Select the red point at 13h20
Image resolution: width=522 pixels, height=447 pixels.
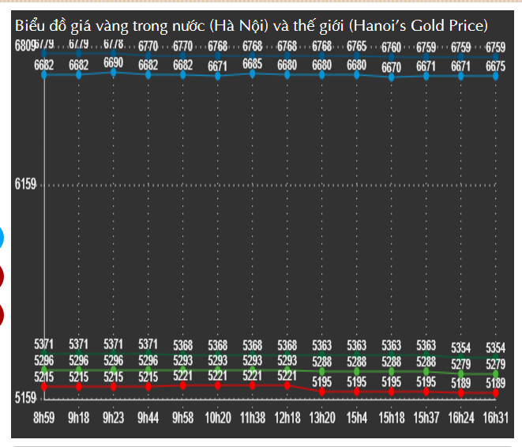pyautogui.click(x=321, y=390)
